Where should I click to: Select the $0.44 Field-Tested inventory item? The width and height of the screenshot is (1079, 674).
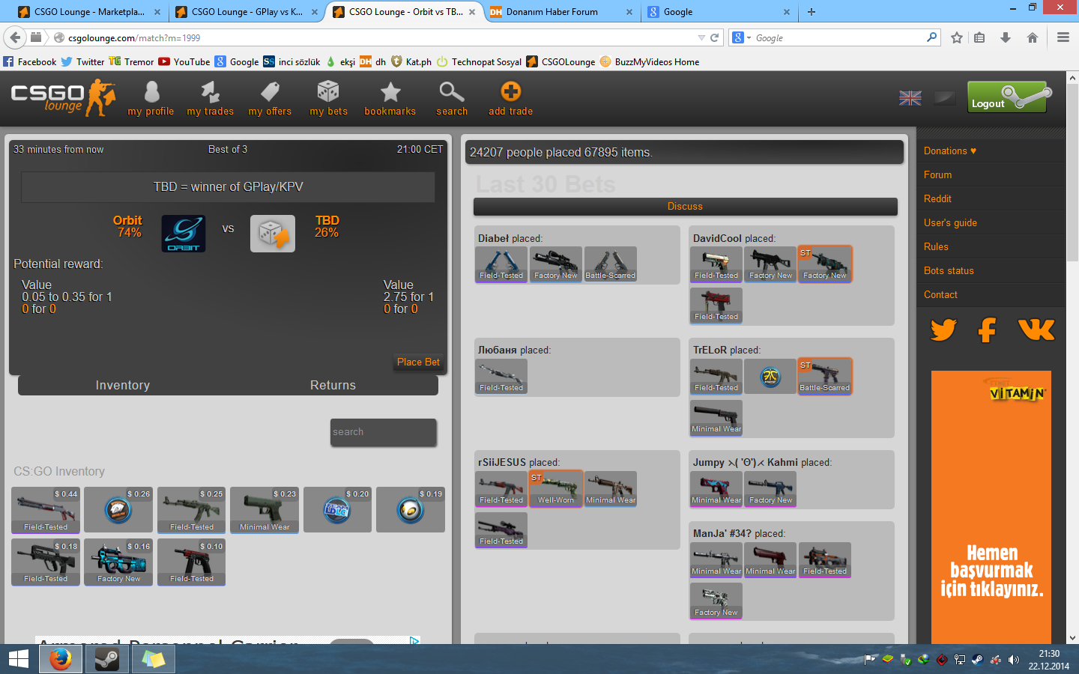[46, 510]
